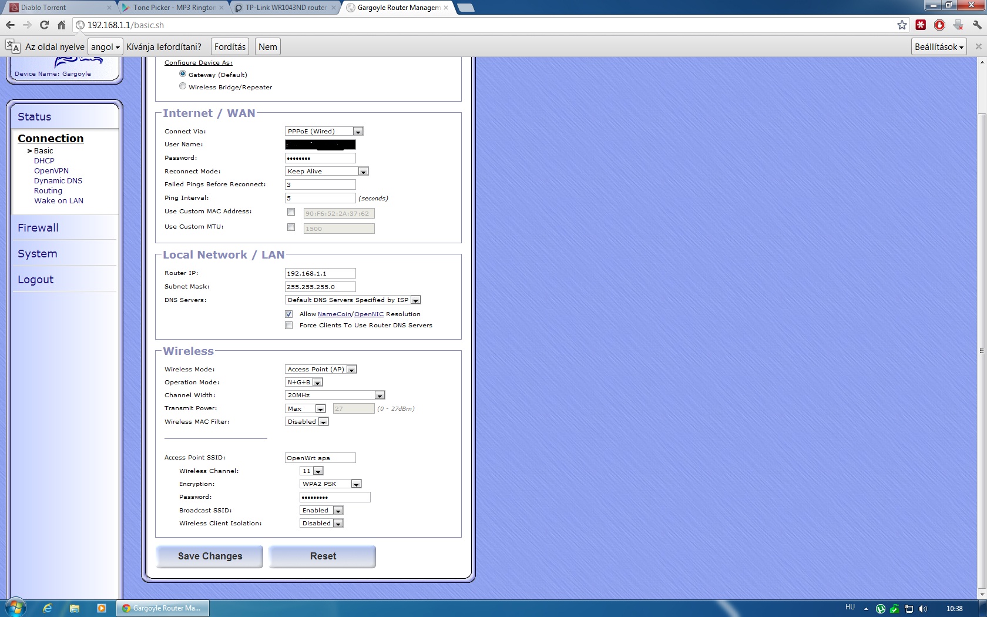Open Windows Explorer folder icon on taskbar
Screen dimensions: 987x617
click(75, 608)
